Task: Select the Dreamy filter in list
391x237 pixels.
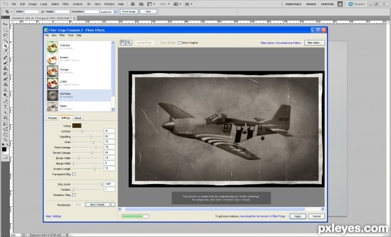Action: tap(79, 59)
